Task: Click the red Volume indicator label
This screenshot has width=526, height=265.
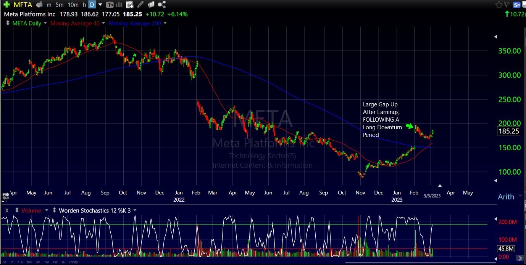Action: pos(31,210)
